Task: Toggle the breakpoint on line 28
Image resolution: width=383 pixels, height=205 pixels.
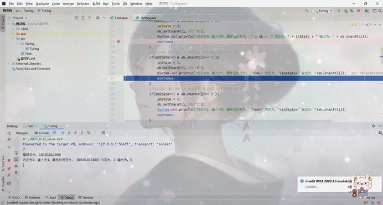Action: point(118,41)
